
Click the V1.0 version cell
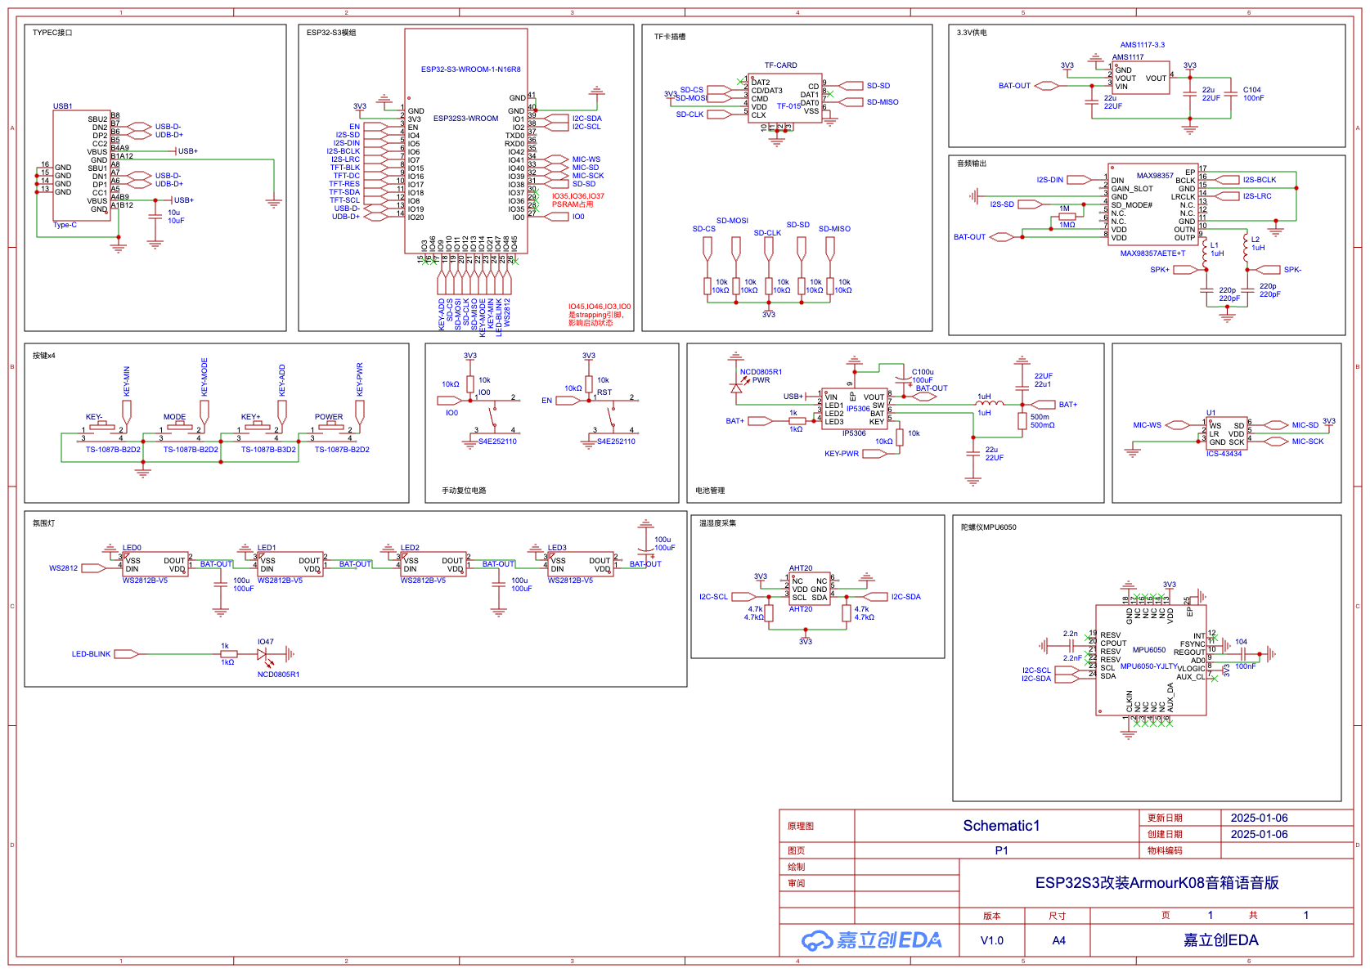(992, 940)
